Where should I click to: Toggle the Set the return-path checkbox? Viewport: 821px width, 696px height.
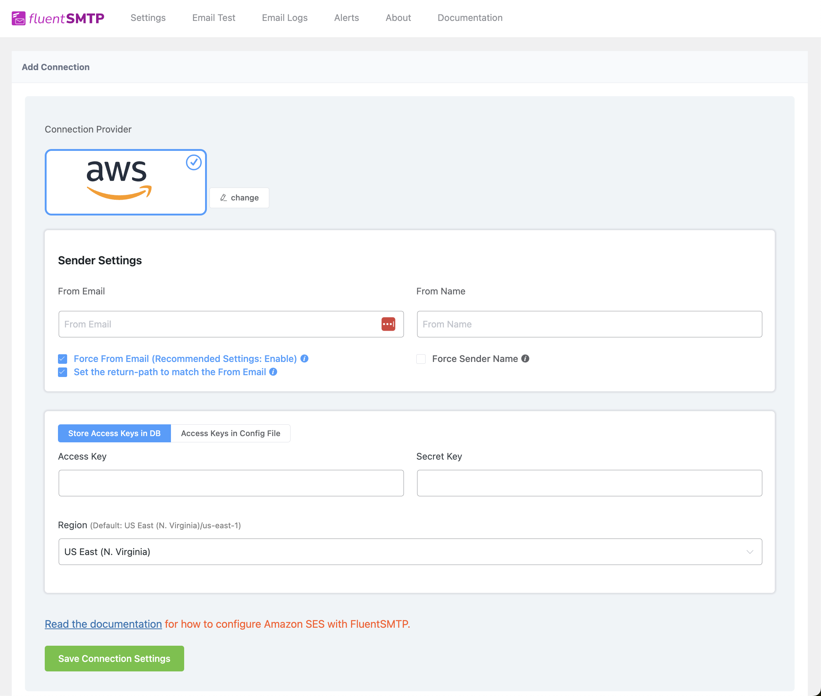(63, 373)
